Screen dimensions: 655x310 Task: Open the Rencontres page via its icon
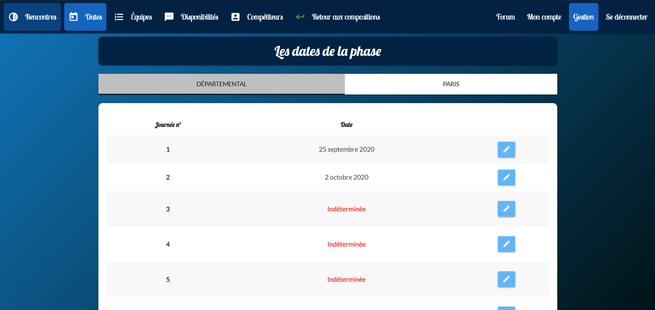pyautogui.click(x=13, y=17)
